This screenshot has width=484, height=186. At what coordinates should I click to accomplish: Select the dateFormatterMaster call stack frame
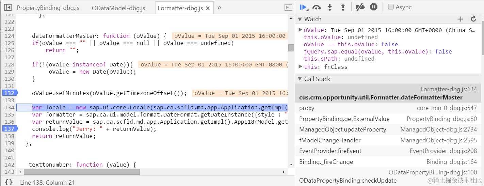pos(388,93)
